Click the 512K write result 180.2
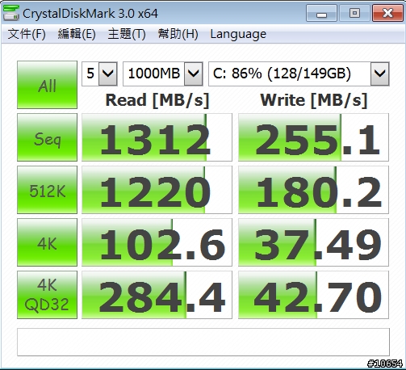Viewport: 406px width, 370px height. pyautogui.click(x=313, y=190)
